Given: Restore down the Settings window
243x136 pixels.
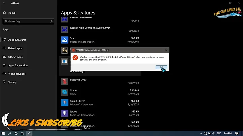Looking at the screenshot, I should click(230, 3).
